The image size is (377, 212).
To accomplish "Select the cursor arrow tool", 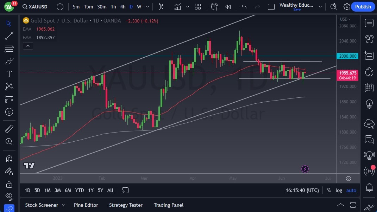I will point(9,23).
